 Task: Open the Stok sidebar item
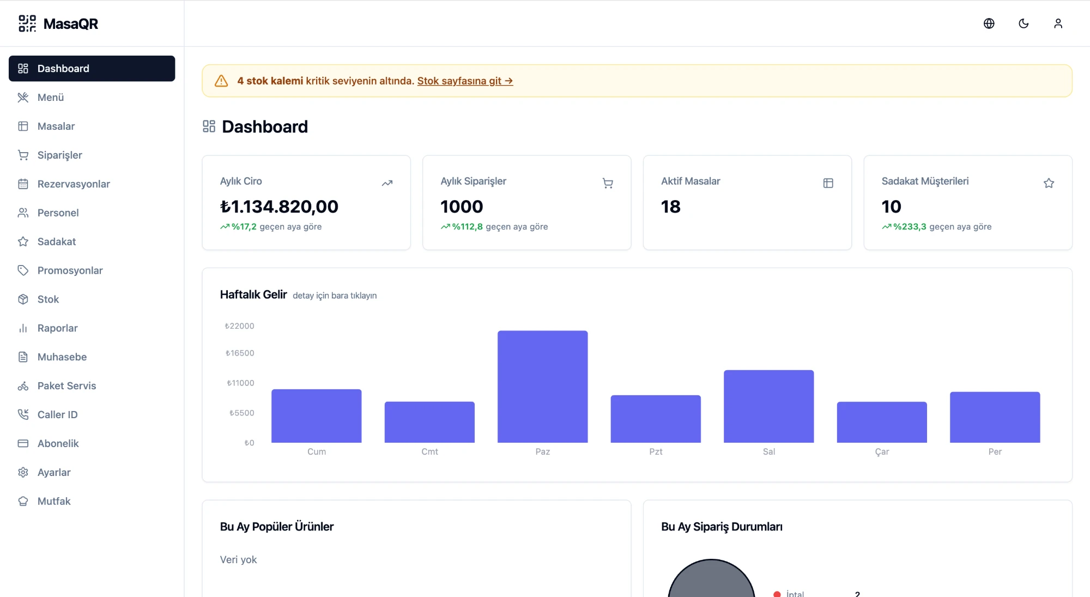(92, 299)
